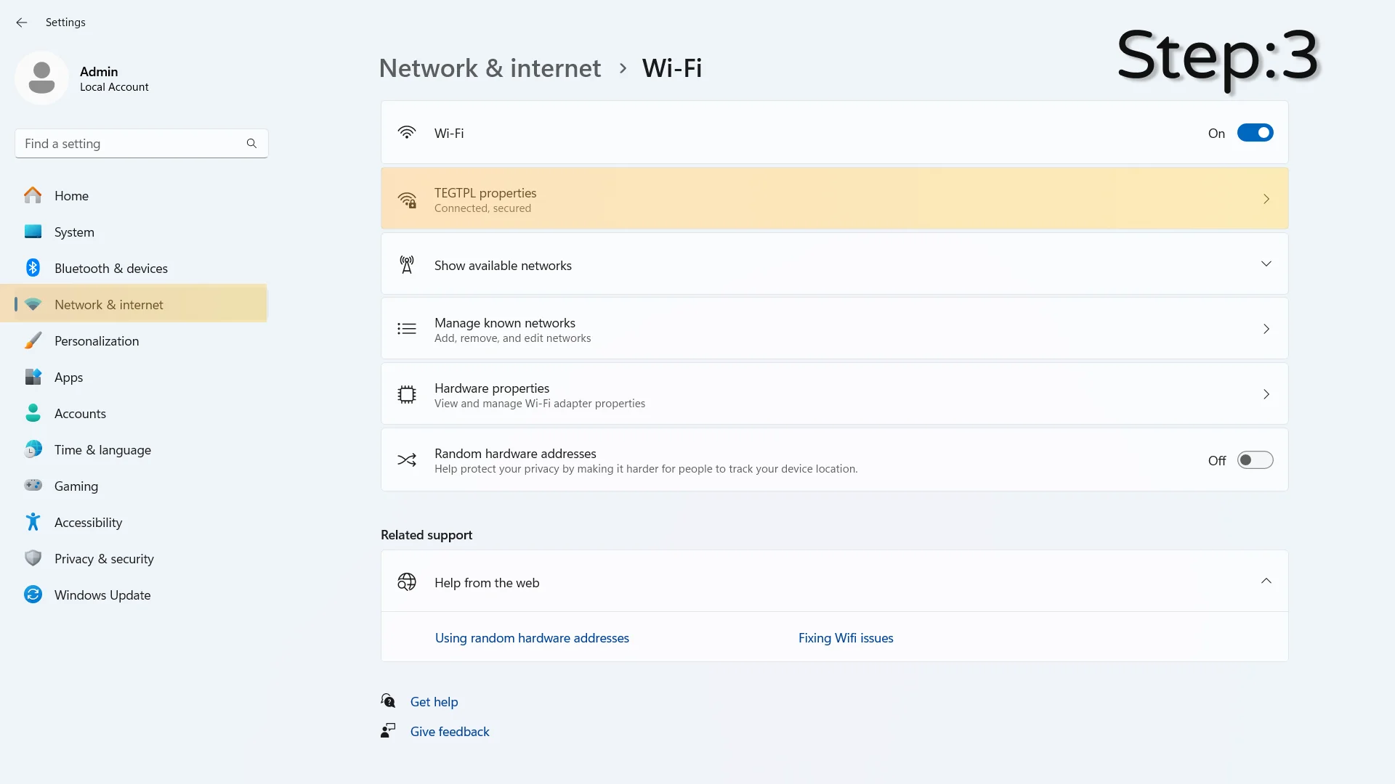Select Home from settings sidebar

(71, 195)
